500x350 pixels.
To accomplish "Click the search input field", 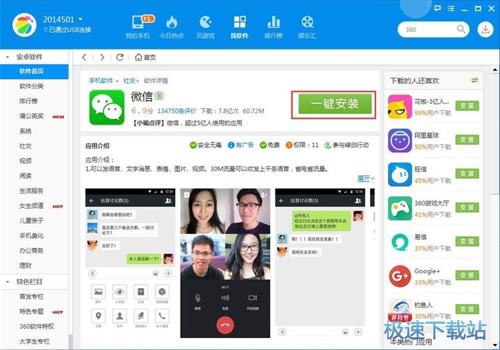I will [427, 29].
